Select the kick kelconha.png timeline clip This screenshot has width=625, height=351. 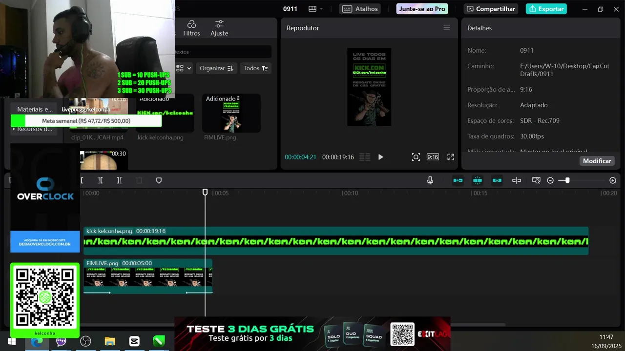336,241
